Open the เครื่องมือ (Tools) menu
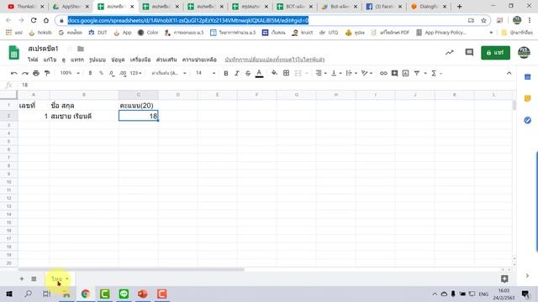This screenshot has width=538, height=302. [x=140, y=60]
